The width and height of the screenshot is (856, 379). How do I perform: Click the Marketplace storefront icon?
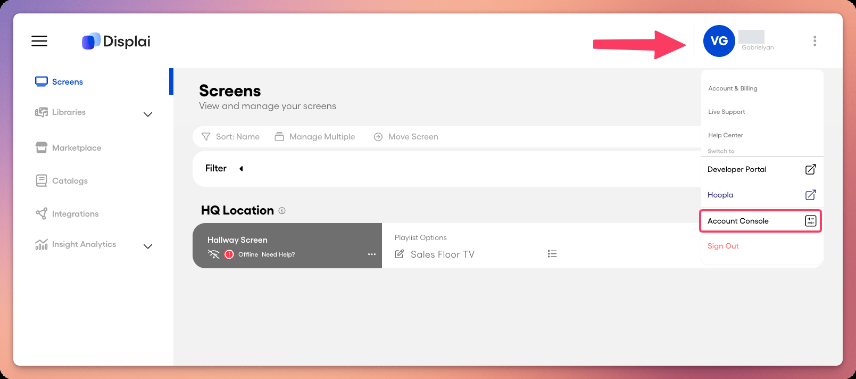(41, 147)
